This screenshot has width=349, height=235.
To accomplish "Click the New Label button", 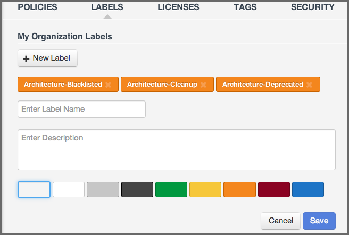I will [x=48, y=58].
